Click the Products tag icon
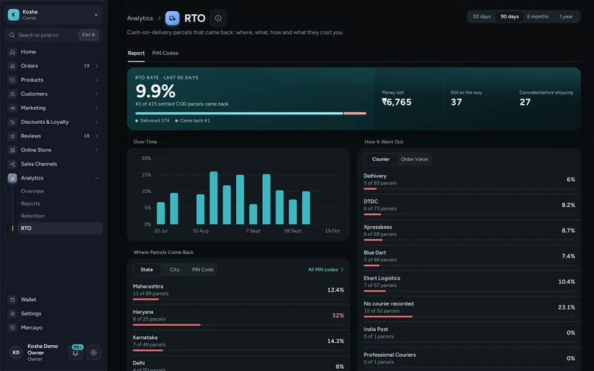 coord(13,80)
